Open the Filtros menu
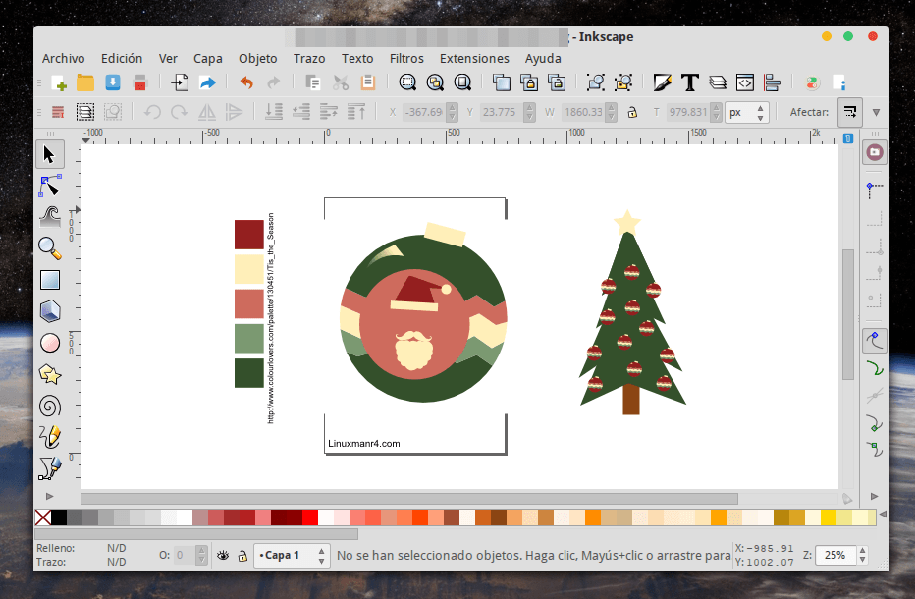The width and height of the screenshot is (915, 599). point(406,58)
